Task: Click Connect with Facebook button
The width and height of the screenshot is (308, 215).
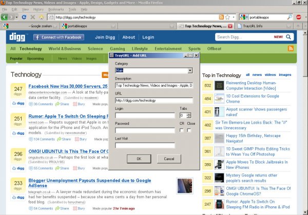Action: click(x=59, y=37)
